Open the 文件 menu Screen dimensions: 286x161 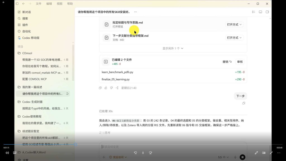coord(39,4)
